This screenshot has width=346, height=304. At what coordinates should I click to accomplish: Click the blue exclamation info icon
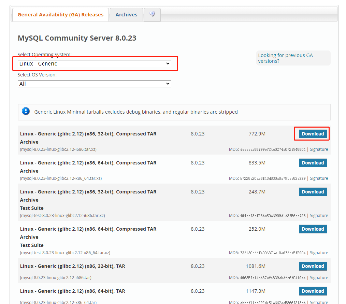click(x=26, y=111)
